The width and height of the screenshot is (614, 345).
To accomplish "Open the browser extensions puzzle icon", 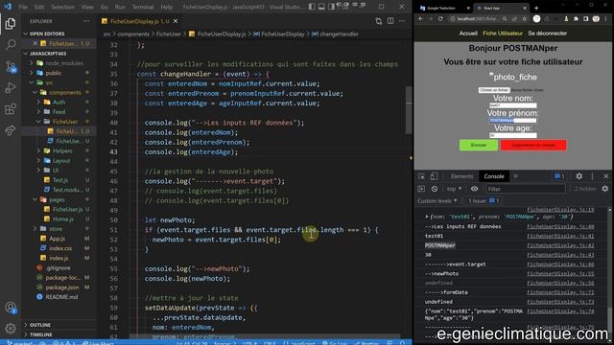I will coord(576,19).
